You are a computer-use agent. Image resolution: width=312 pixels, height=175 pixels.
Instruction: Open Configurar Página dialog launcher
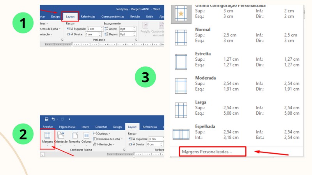coord(124,150)
